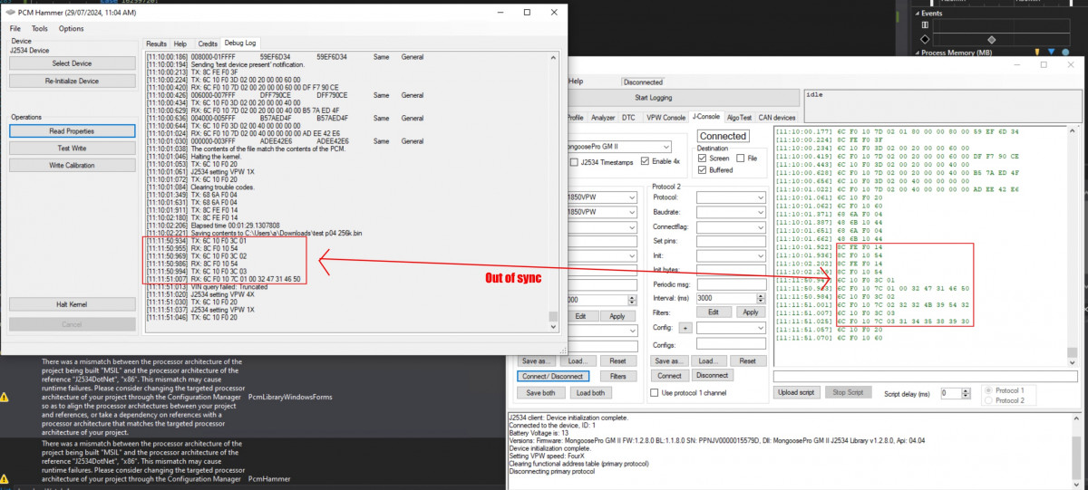Switch to the DTC tab
The image size is (1088, 490).
pos(628,118)
